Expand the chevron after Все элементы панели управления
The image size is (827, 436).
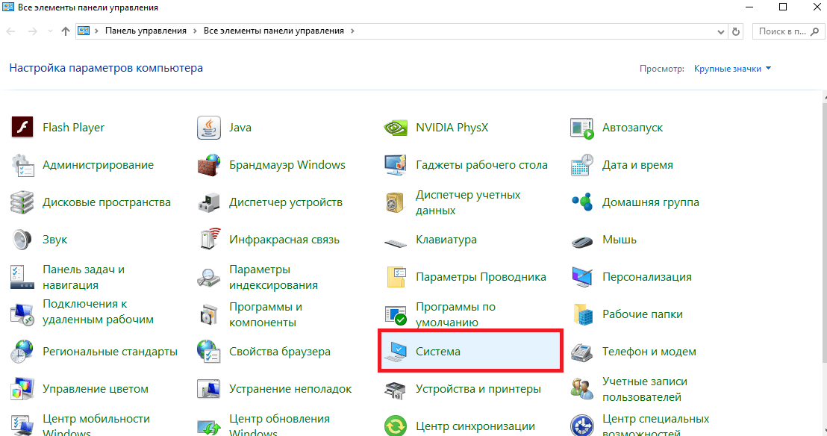click(352, 31)
